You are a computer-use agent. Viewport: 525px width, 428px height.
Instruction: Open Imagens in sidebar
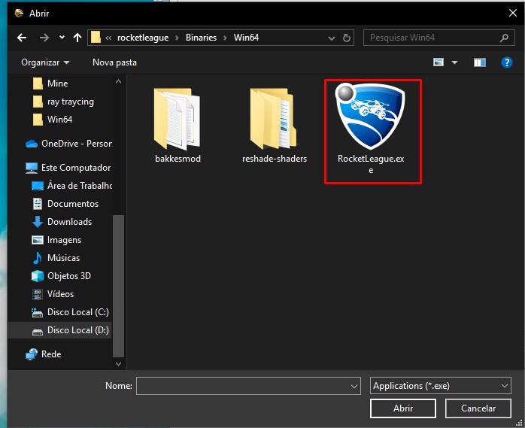pos(56,240)
